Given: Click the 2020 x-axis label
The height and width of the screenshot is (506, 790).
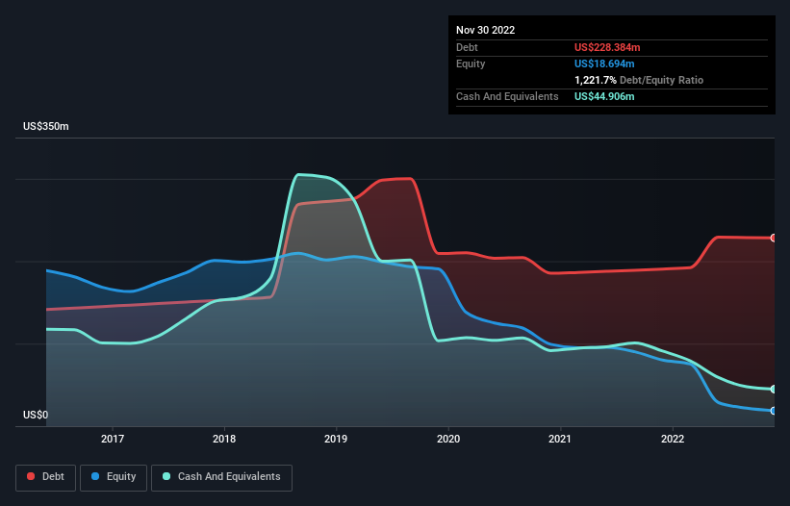Looking at the screenshot, I should coord(448,439).
